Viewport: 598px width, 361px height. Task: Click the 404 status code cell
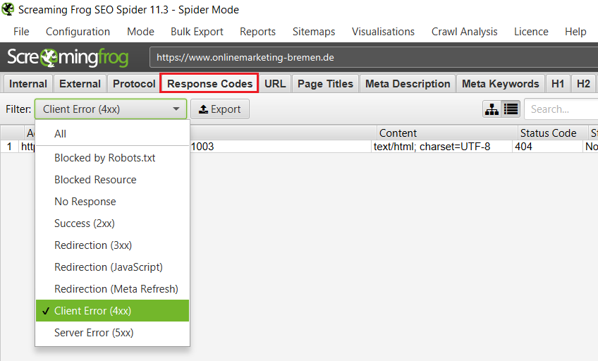(547, 147)
